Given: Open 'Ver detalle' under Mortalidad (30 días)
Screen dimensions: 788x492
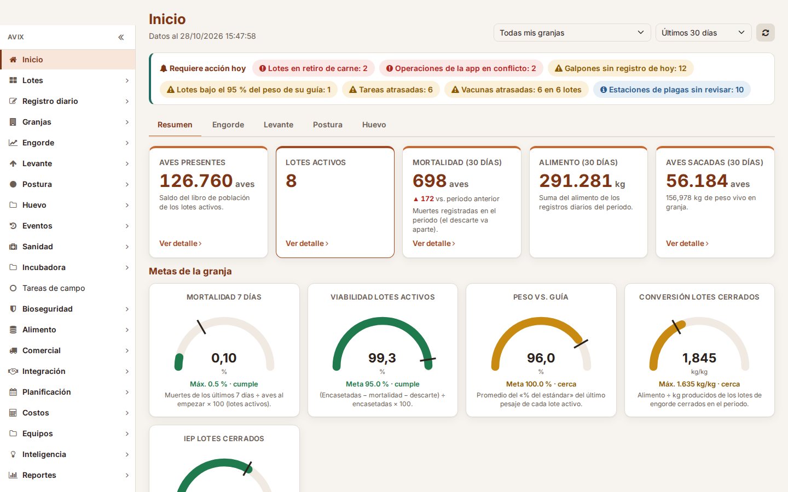Looking at the screenshot, I should tap(434, 243).
